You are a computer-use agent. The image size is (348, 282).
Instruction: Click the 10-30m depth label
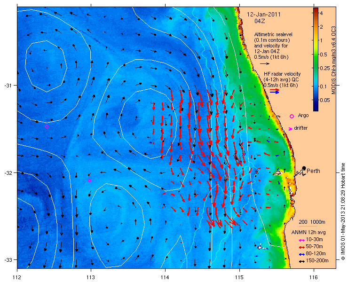314,240
